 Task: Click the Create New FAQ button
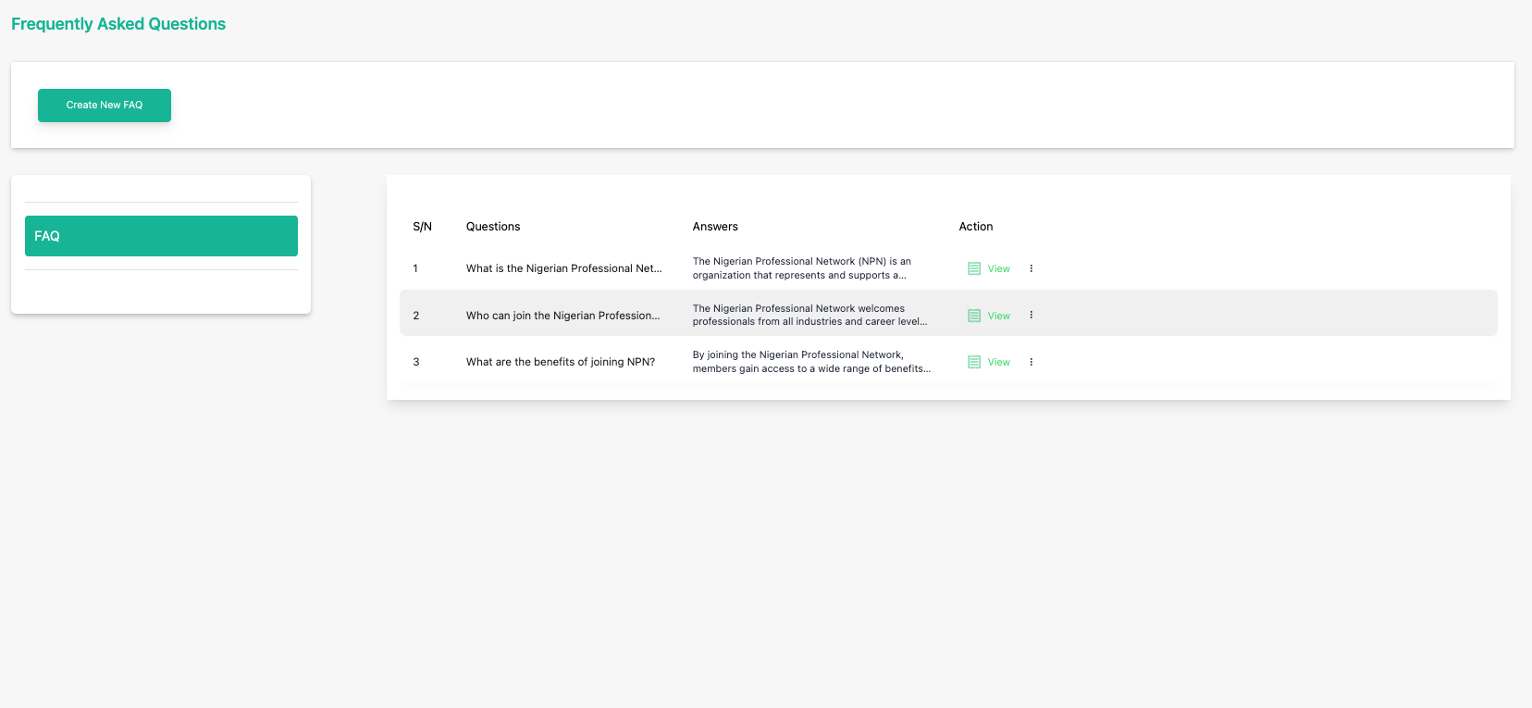[x=105, y=106]
